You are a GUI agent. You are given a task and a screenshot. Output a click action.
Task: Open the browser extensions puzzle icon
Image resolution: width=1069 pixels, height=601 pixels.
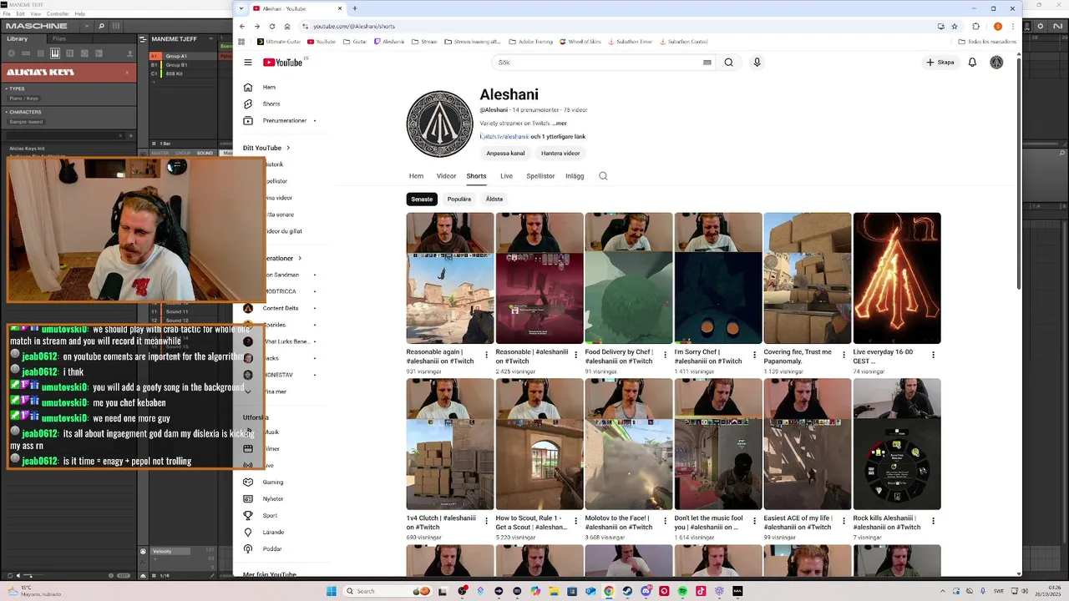975,26
